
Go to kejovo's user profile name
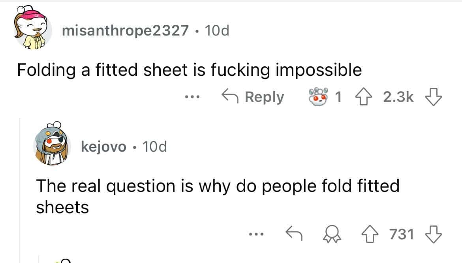[104, 147]
